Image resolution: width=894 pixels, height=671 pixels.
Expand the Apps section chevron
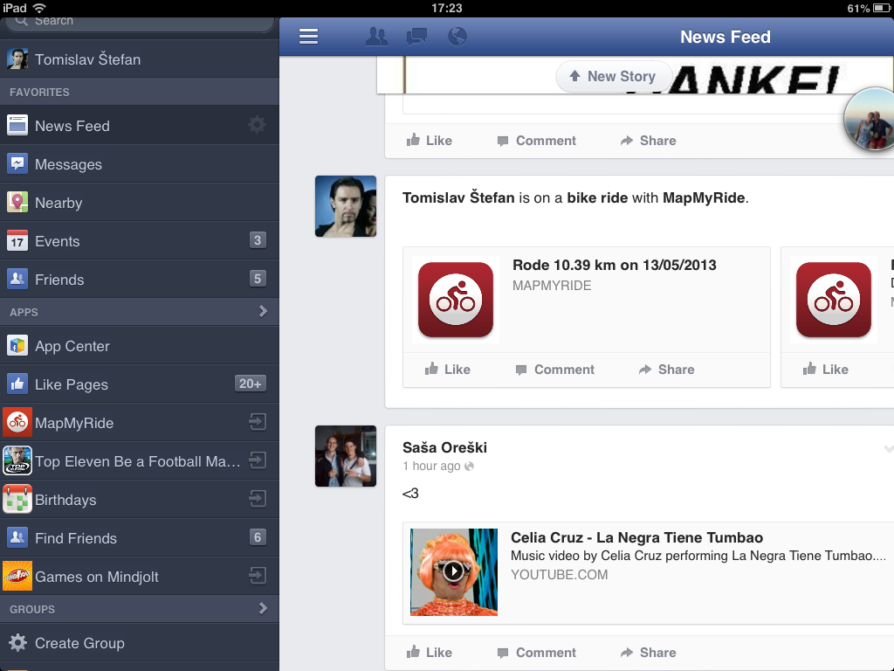(263, 312)
